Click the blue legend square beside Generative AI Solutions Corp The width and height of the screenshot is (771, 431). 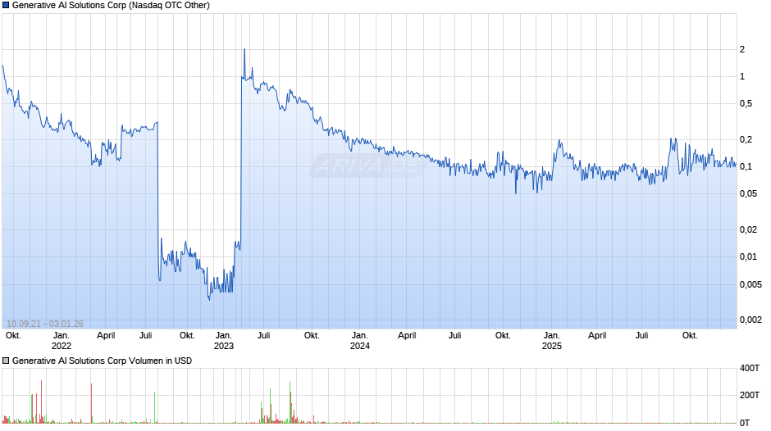6,6
